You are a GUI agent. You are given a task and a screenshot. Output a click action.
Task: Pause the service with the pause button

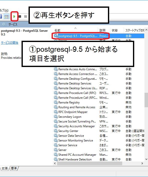[26, 16]
